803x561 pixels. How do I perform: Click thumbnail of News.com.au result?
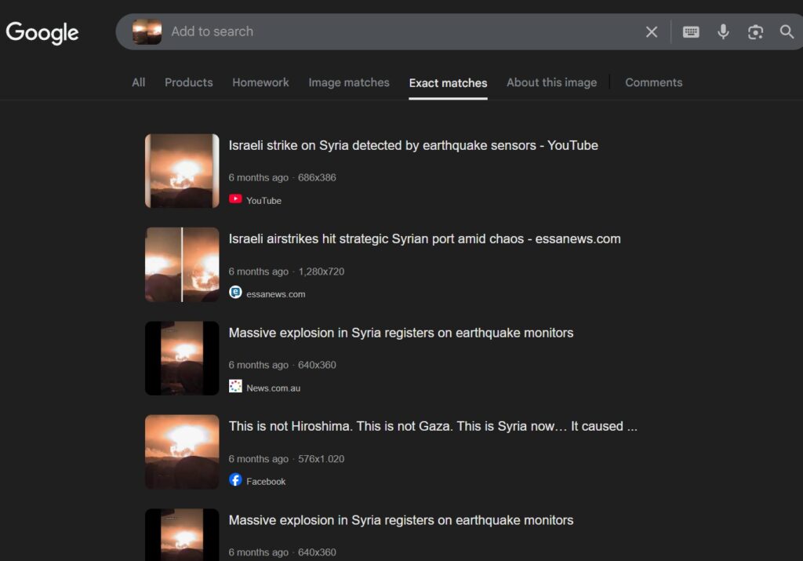coord(182,358)
